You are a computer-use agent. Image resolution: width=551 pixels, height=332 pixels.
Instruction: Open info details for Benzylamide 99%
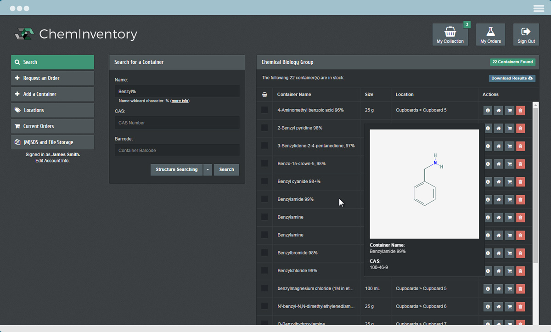(488, 199)
